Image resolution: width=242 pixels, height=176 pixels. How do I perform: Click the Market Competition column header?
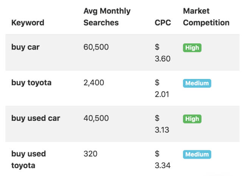[x=206, y=17]
